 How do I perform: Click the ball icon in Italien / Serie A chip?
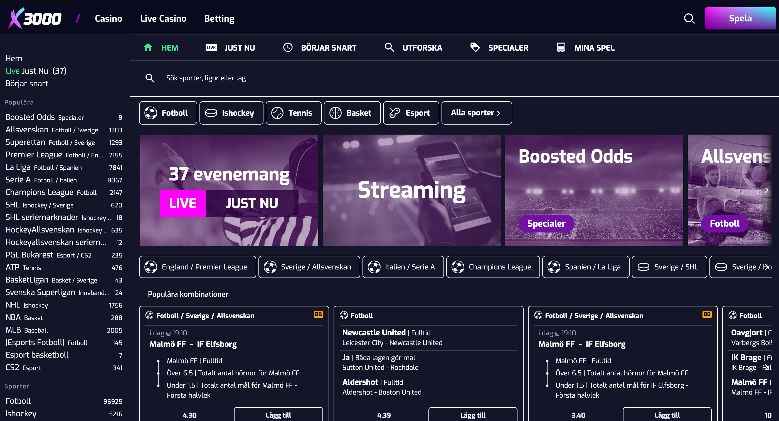click(x=374, y=267)
